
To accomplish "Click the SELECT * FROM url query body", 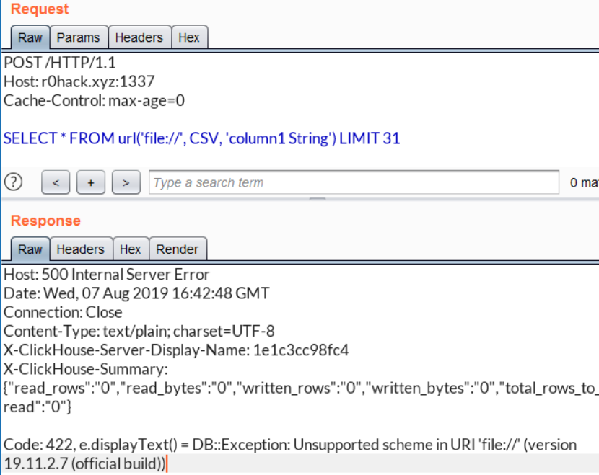I will click(201, 138).
